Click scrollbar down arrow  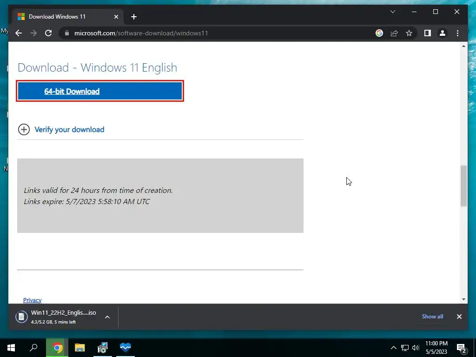[463, 299]
